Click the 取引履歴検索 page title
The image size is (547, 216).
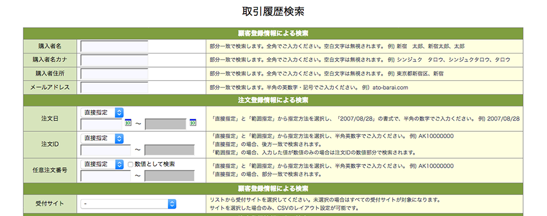tap(273, 11)
